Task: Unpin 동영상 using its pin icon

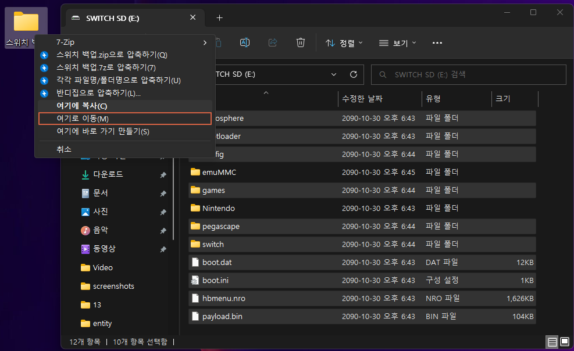Action: coord(163,250)
